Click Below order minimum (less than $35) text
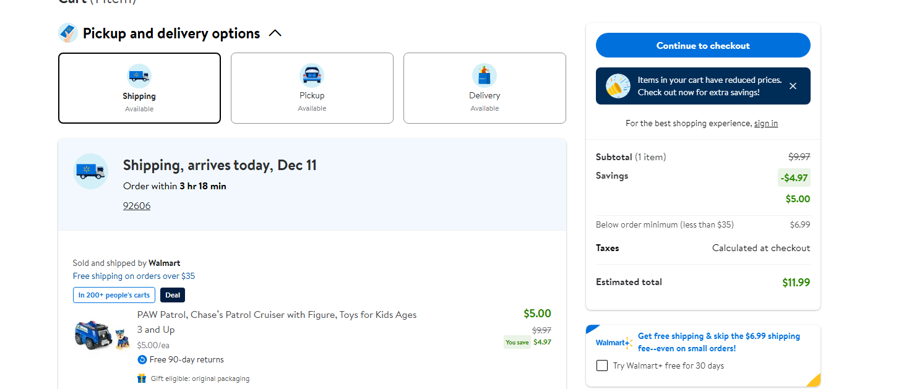The width and height of the screenshot is (909, 389). click(x=665, y=225)
